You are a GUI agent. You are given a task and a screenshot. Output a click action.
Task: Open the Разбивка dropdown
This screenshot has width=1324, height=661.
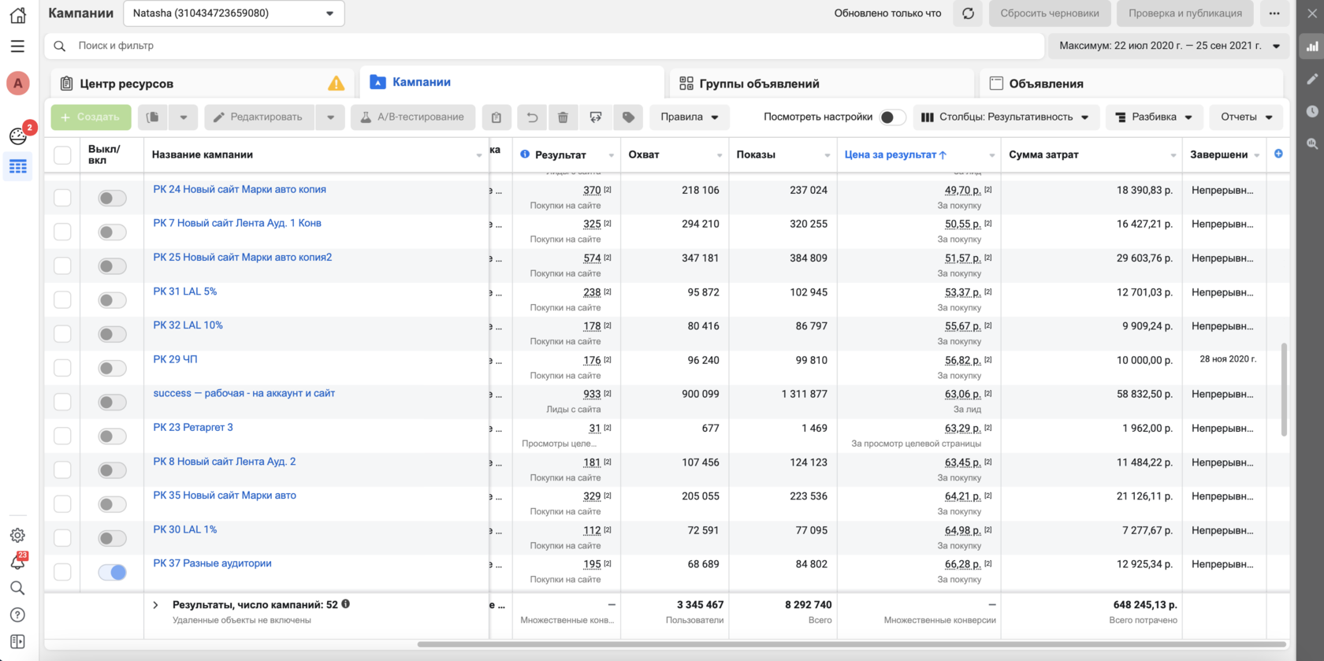click(x=1155, y=117)
